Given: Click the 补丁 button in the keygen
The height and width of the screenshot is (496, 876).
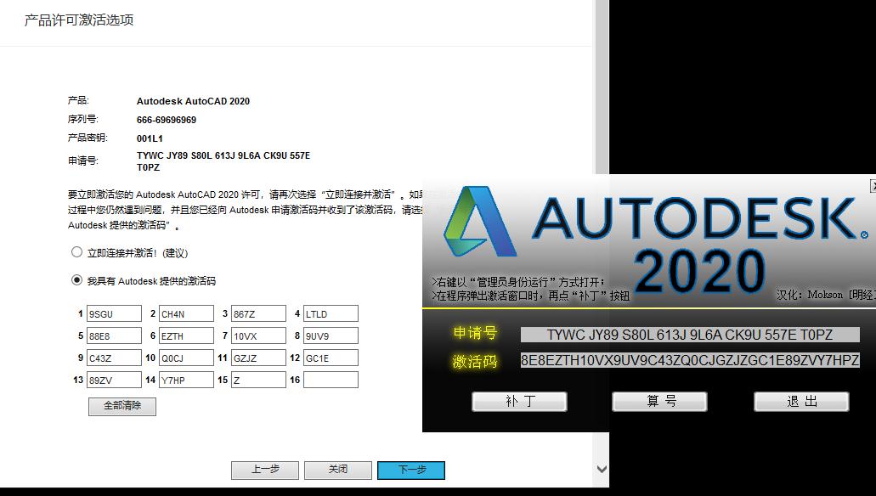Looking at the screenshot, I should (519, 401).
